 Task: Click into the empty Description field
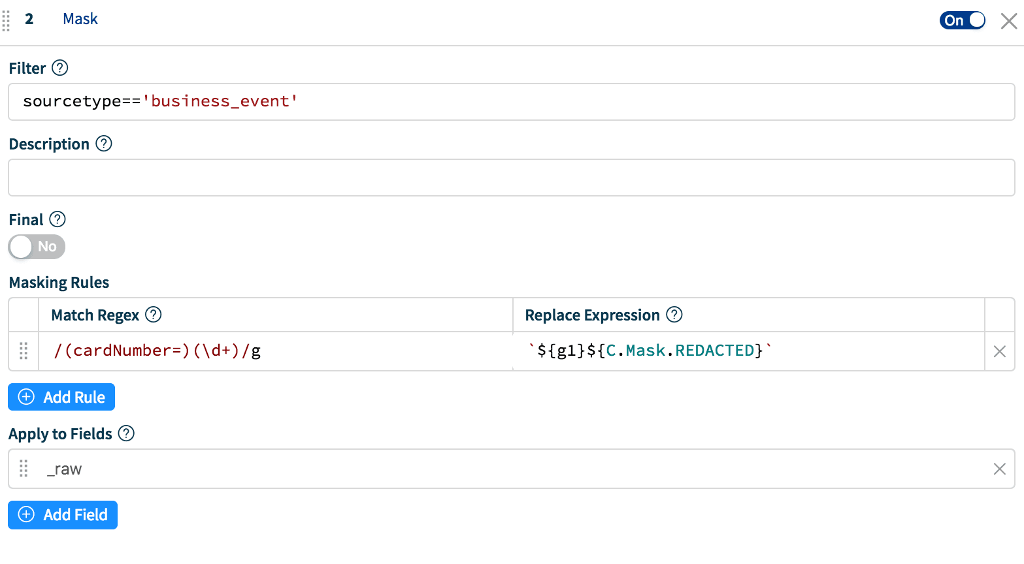click(511, 178)
